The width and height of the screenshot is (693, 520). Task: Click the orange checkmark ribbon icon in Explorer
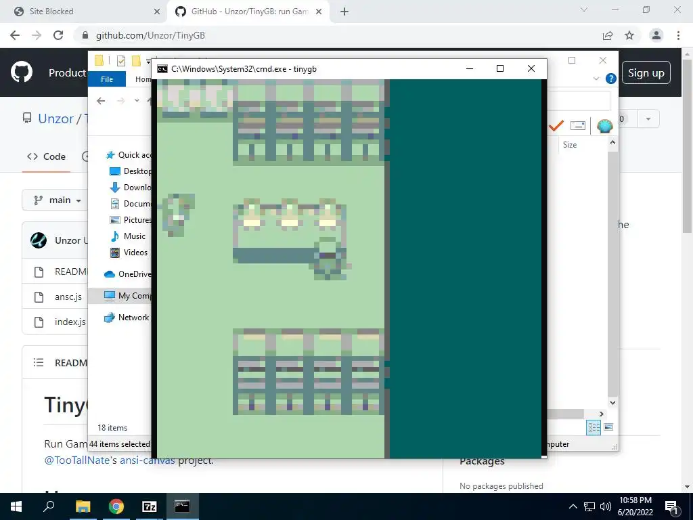(x=556, y=126)
